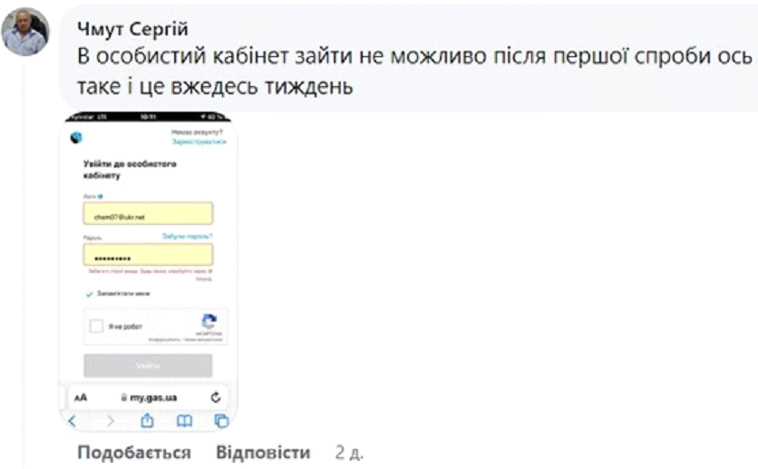The width and height of the screenshot is (758, 469).
Task: Click the gas.ua logo in screenshot
Action: 76,138
